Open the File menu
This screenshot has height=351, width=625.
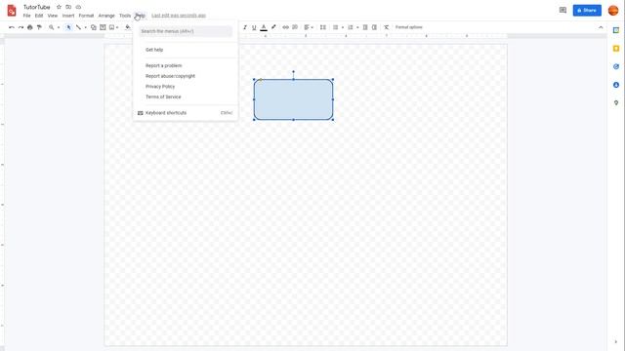pyautogui.click(x=26, y=16)
